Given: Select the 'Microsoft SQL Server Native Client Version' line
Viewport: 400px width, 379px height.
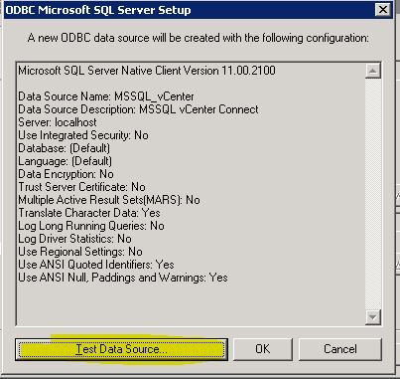Looking at the screenshot, I should [147, 71].
